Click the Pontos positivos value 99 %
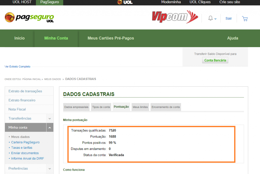Image resolution: width=260 pixels, height=174 pixels. [112, 143]
